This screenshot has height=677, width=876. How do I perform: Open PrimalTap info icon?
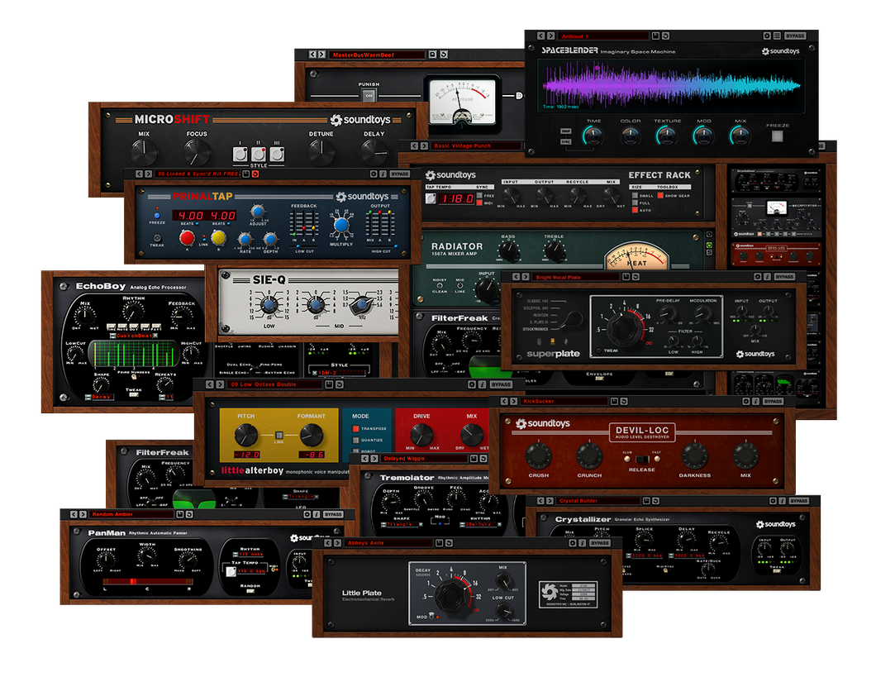pyautogui.click(x=383, y=174)
